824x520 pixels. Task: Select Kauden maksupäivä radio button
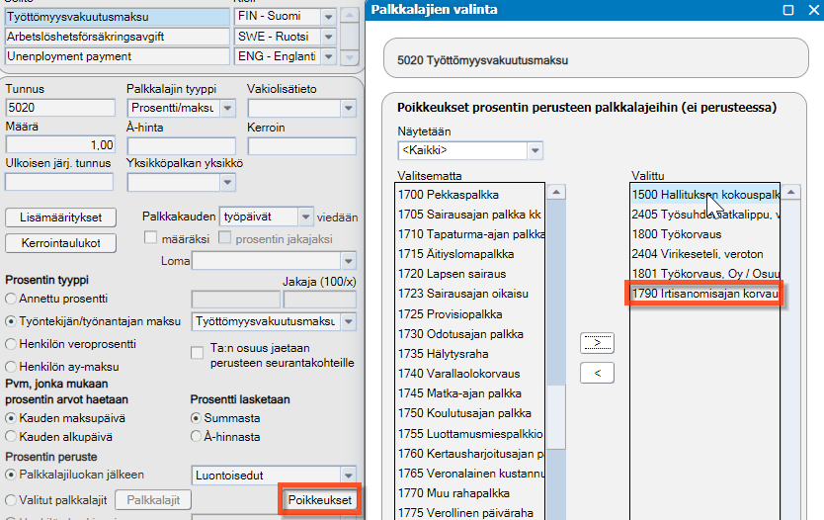(x=11, y=418)
